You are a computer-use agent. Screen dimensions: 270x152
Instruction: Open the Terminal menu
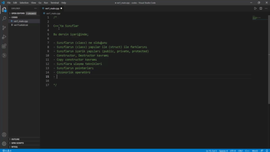click(54, 3)
